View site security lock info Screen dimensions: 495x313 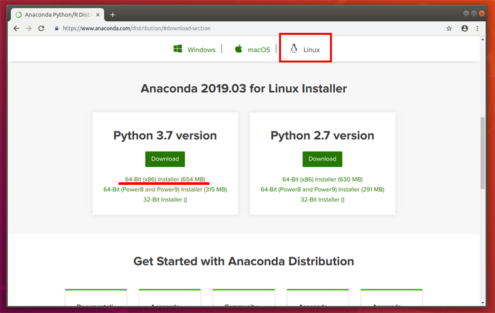[57, 28]
